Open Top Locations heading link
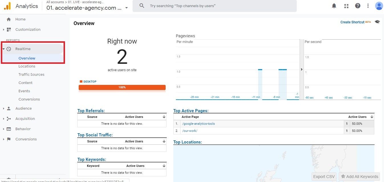Screen dimensions: 384x182 coord(188,142)
